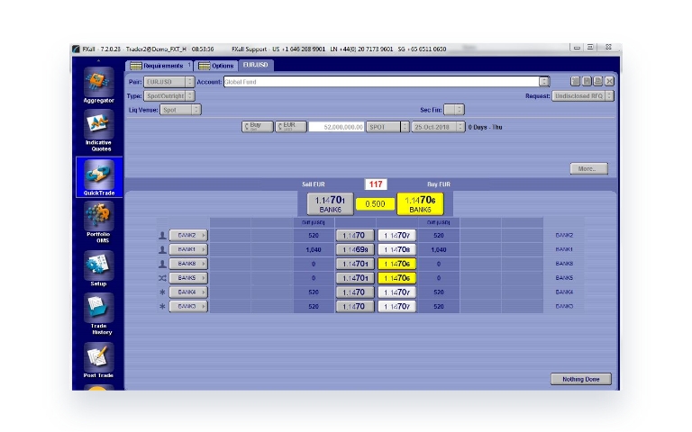This screenshot has height=432, width=692.
Task: Select the QuickTrade sidebar icon
Action: coord(99,174)
